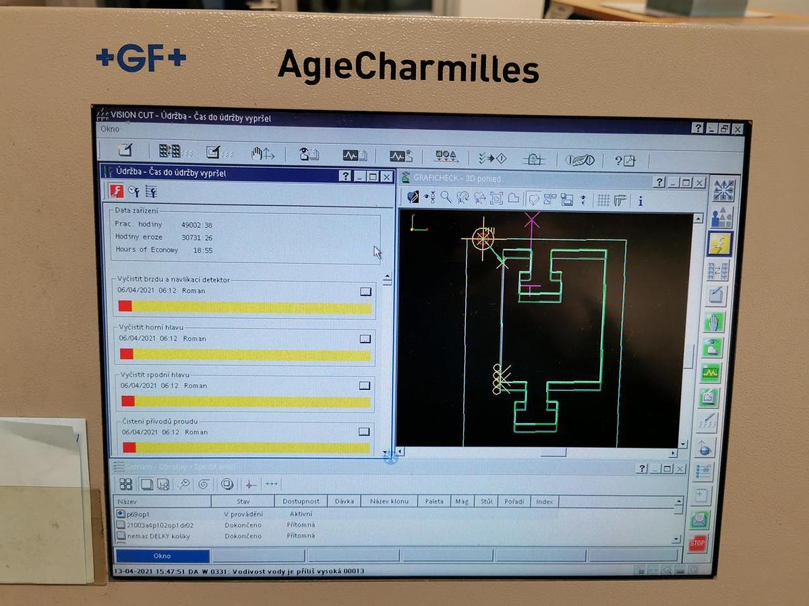Click the Název column header

click(x=162, y=502)
